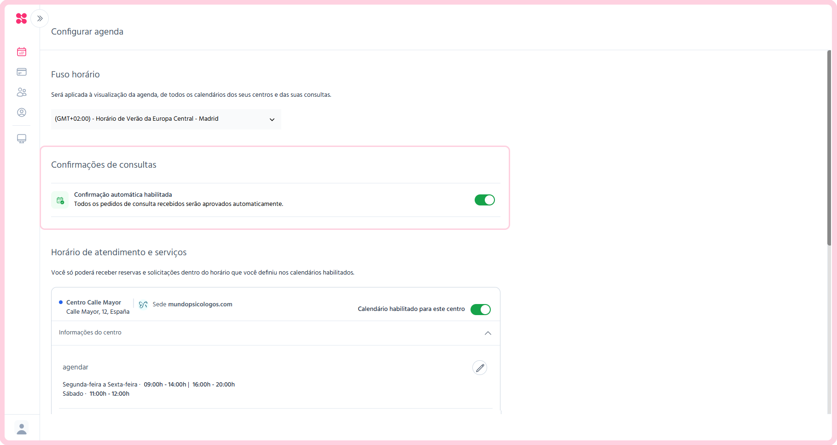
Task: Click the Centro Calle Mayor name
Action: [93, 303]
